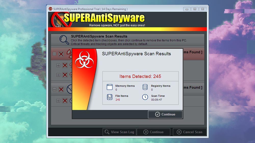
Task: Click the biohazard icon in the results dialog
Action: coord(84,60)
